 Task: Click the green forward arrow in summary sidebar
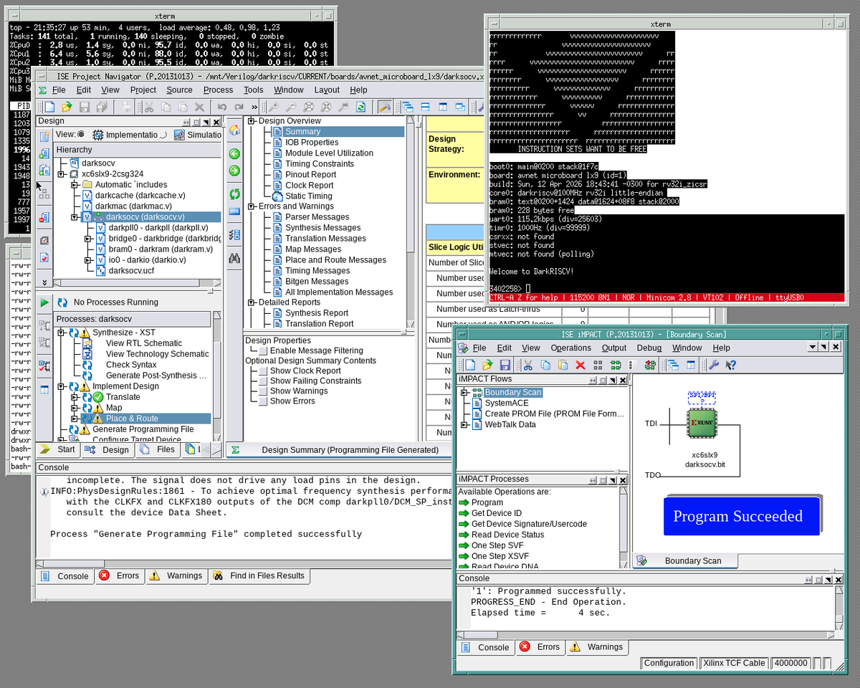point(234,171)
